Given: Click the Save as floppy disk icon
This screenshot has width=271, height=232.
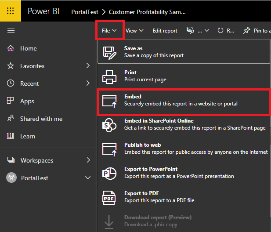Looking at the screenshot, I should 109,53.
